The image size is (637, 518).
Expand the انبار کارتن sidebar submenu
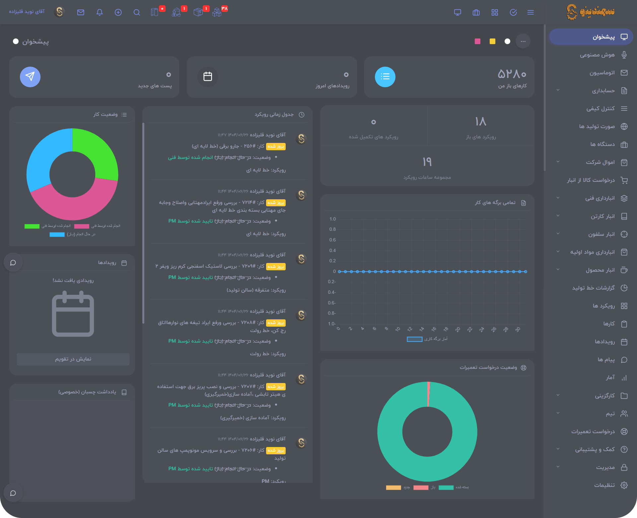click(x=558, y=216)
